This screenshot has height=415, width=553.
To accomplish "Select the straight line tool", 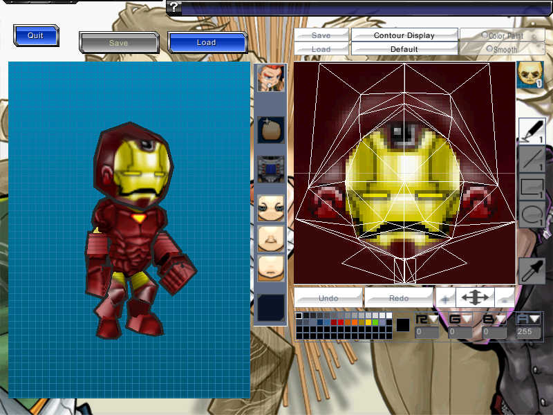I will click(531, 159).
